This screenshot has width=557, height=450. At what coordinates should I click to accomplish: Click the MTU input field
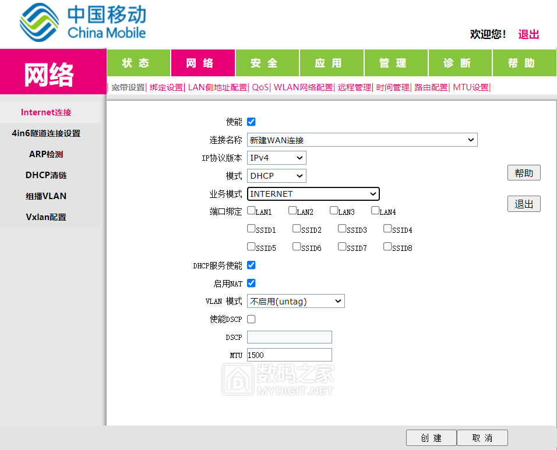point(290,355)
